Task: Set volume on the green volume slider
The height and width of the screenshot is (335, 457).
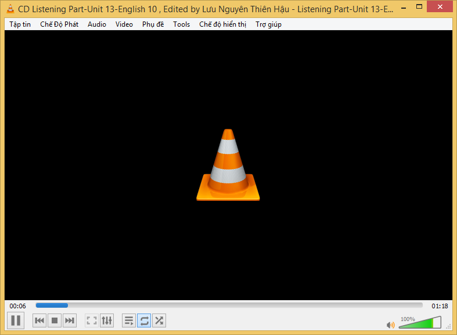Action: pyautogui.click(x=420, y=322)
